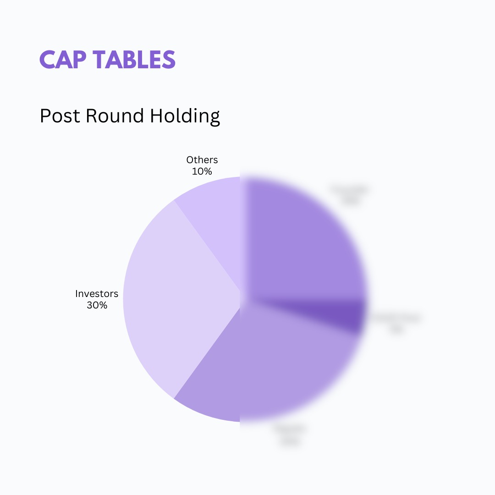Click the CAP TABLES heading
Image resolution: width=495 pixels, height=495 pixels.
(x=107, y=60)
